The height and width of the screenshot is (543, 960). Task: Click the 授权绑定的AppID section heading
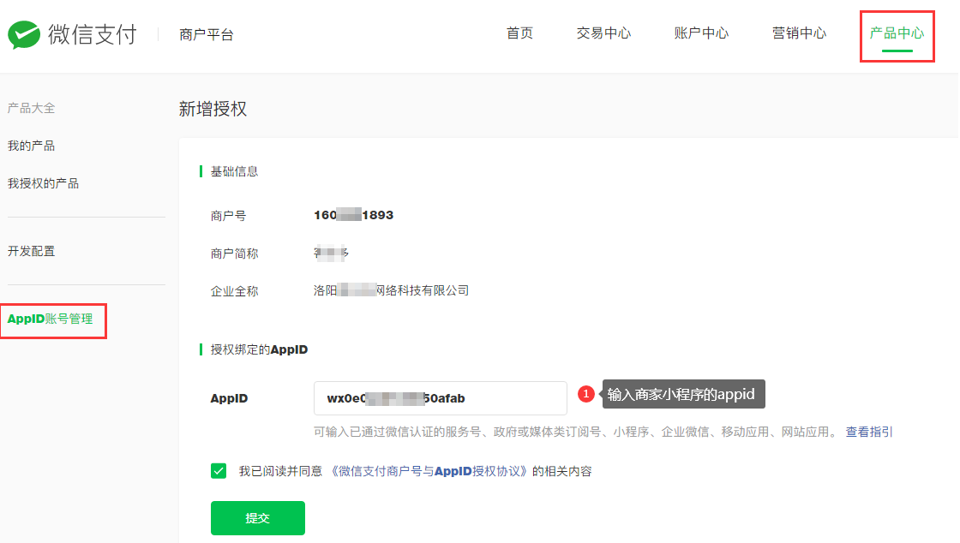coord(259,349)
